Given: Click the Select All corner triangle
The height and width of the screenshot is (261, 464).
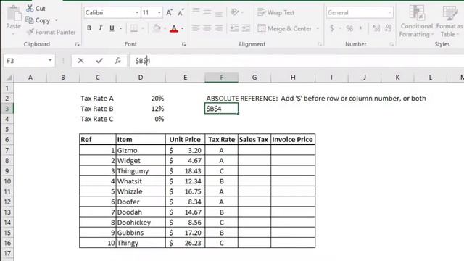Looking at the screenshot, I should [9, 78].
